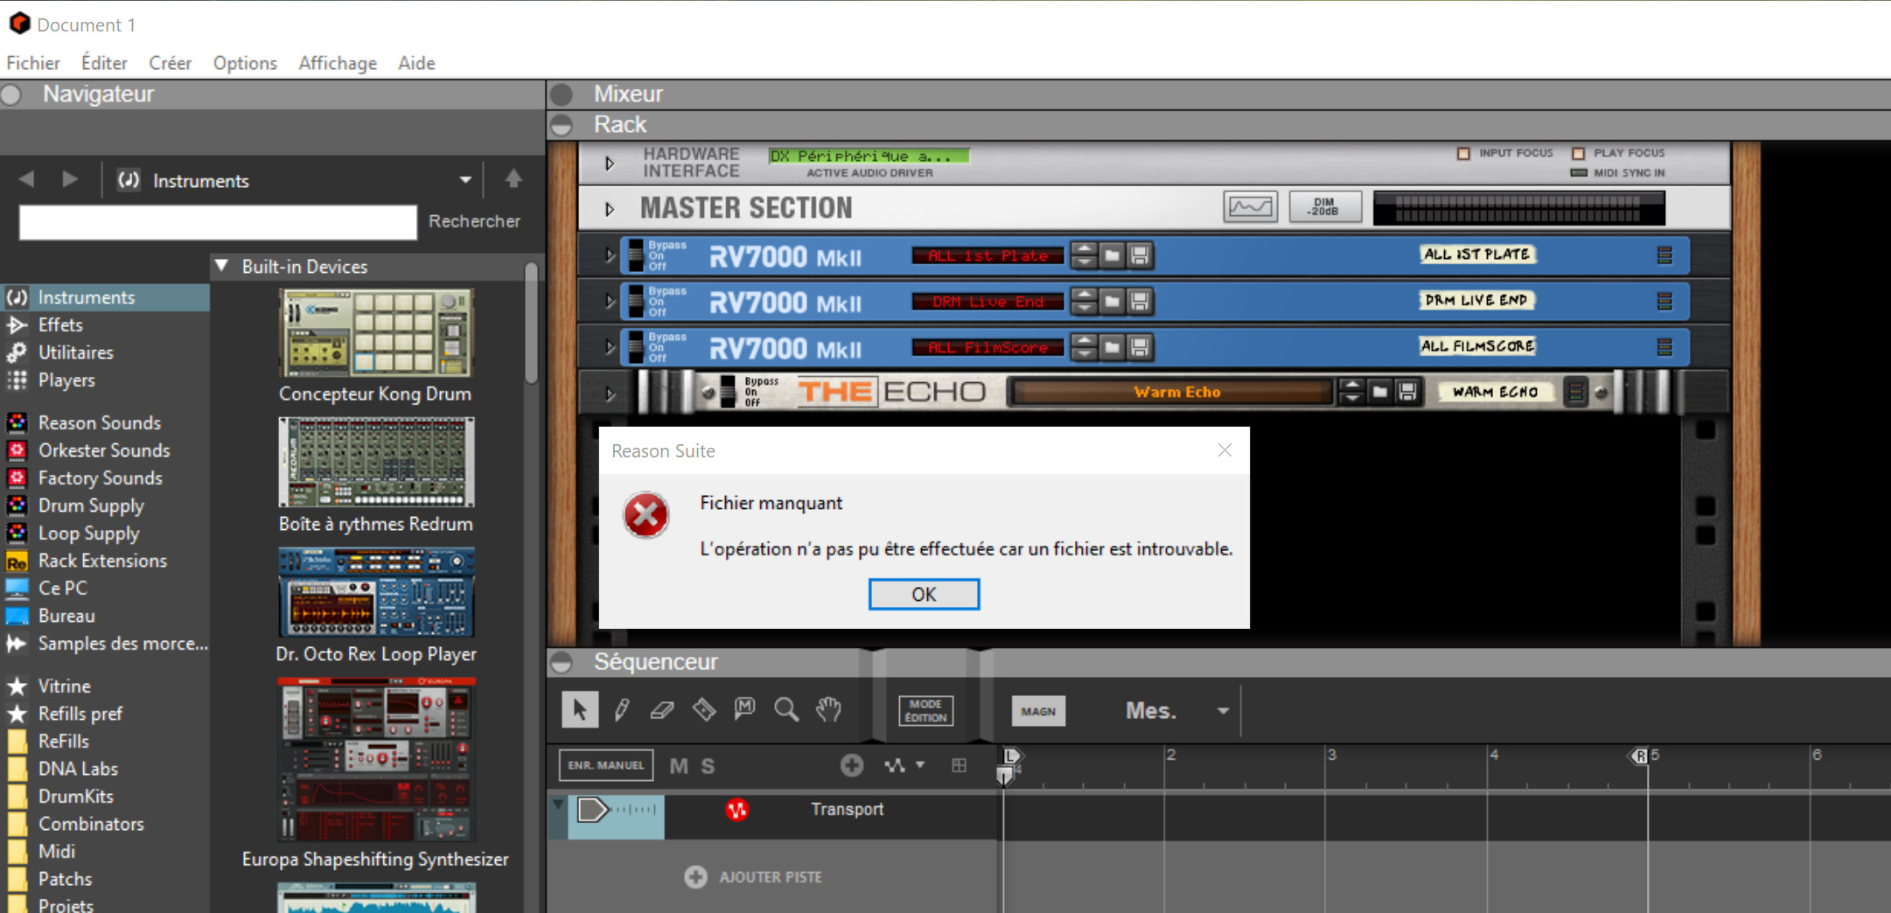Open patch browser folder on DRM Live End
The image size is (1891, 913).
(1112, 302)
